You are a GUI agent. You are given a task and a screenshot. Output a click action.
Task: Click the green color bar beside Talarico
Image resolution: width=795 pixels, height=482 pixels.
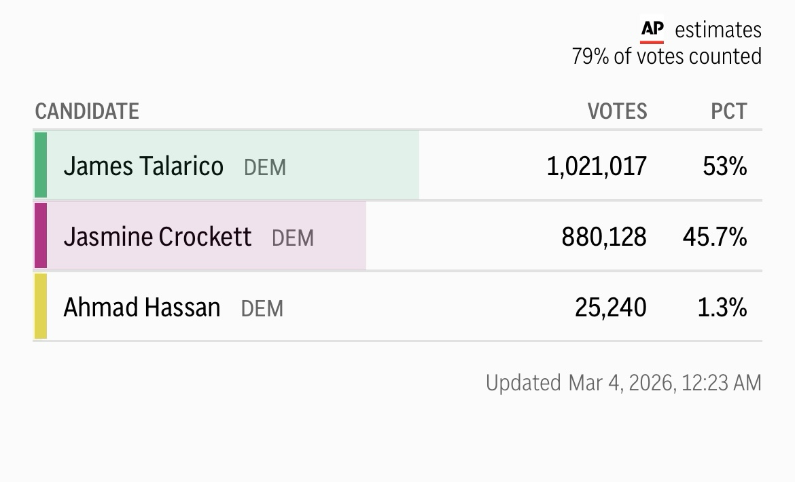coord(41,166)
